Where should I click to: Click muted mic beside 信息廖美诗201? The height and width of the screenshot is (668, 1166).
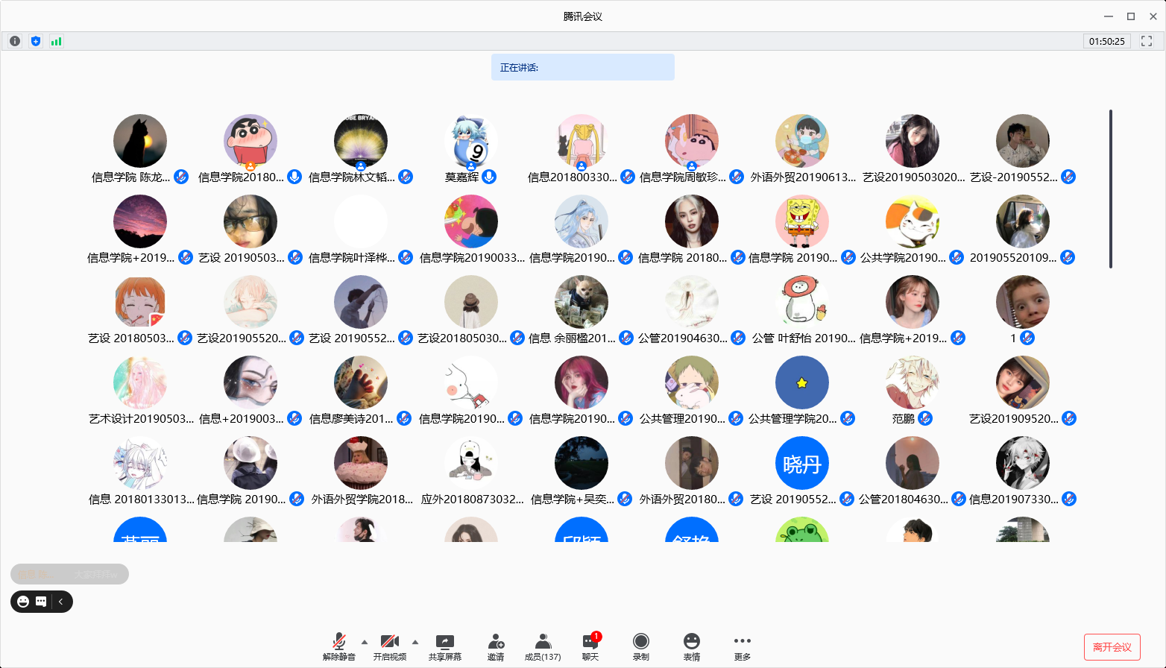[x=404, y=418]
